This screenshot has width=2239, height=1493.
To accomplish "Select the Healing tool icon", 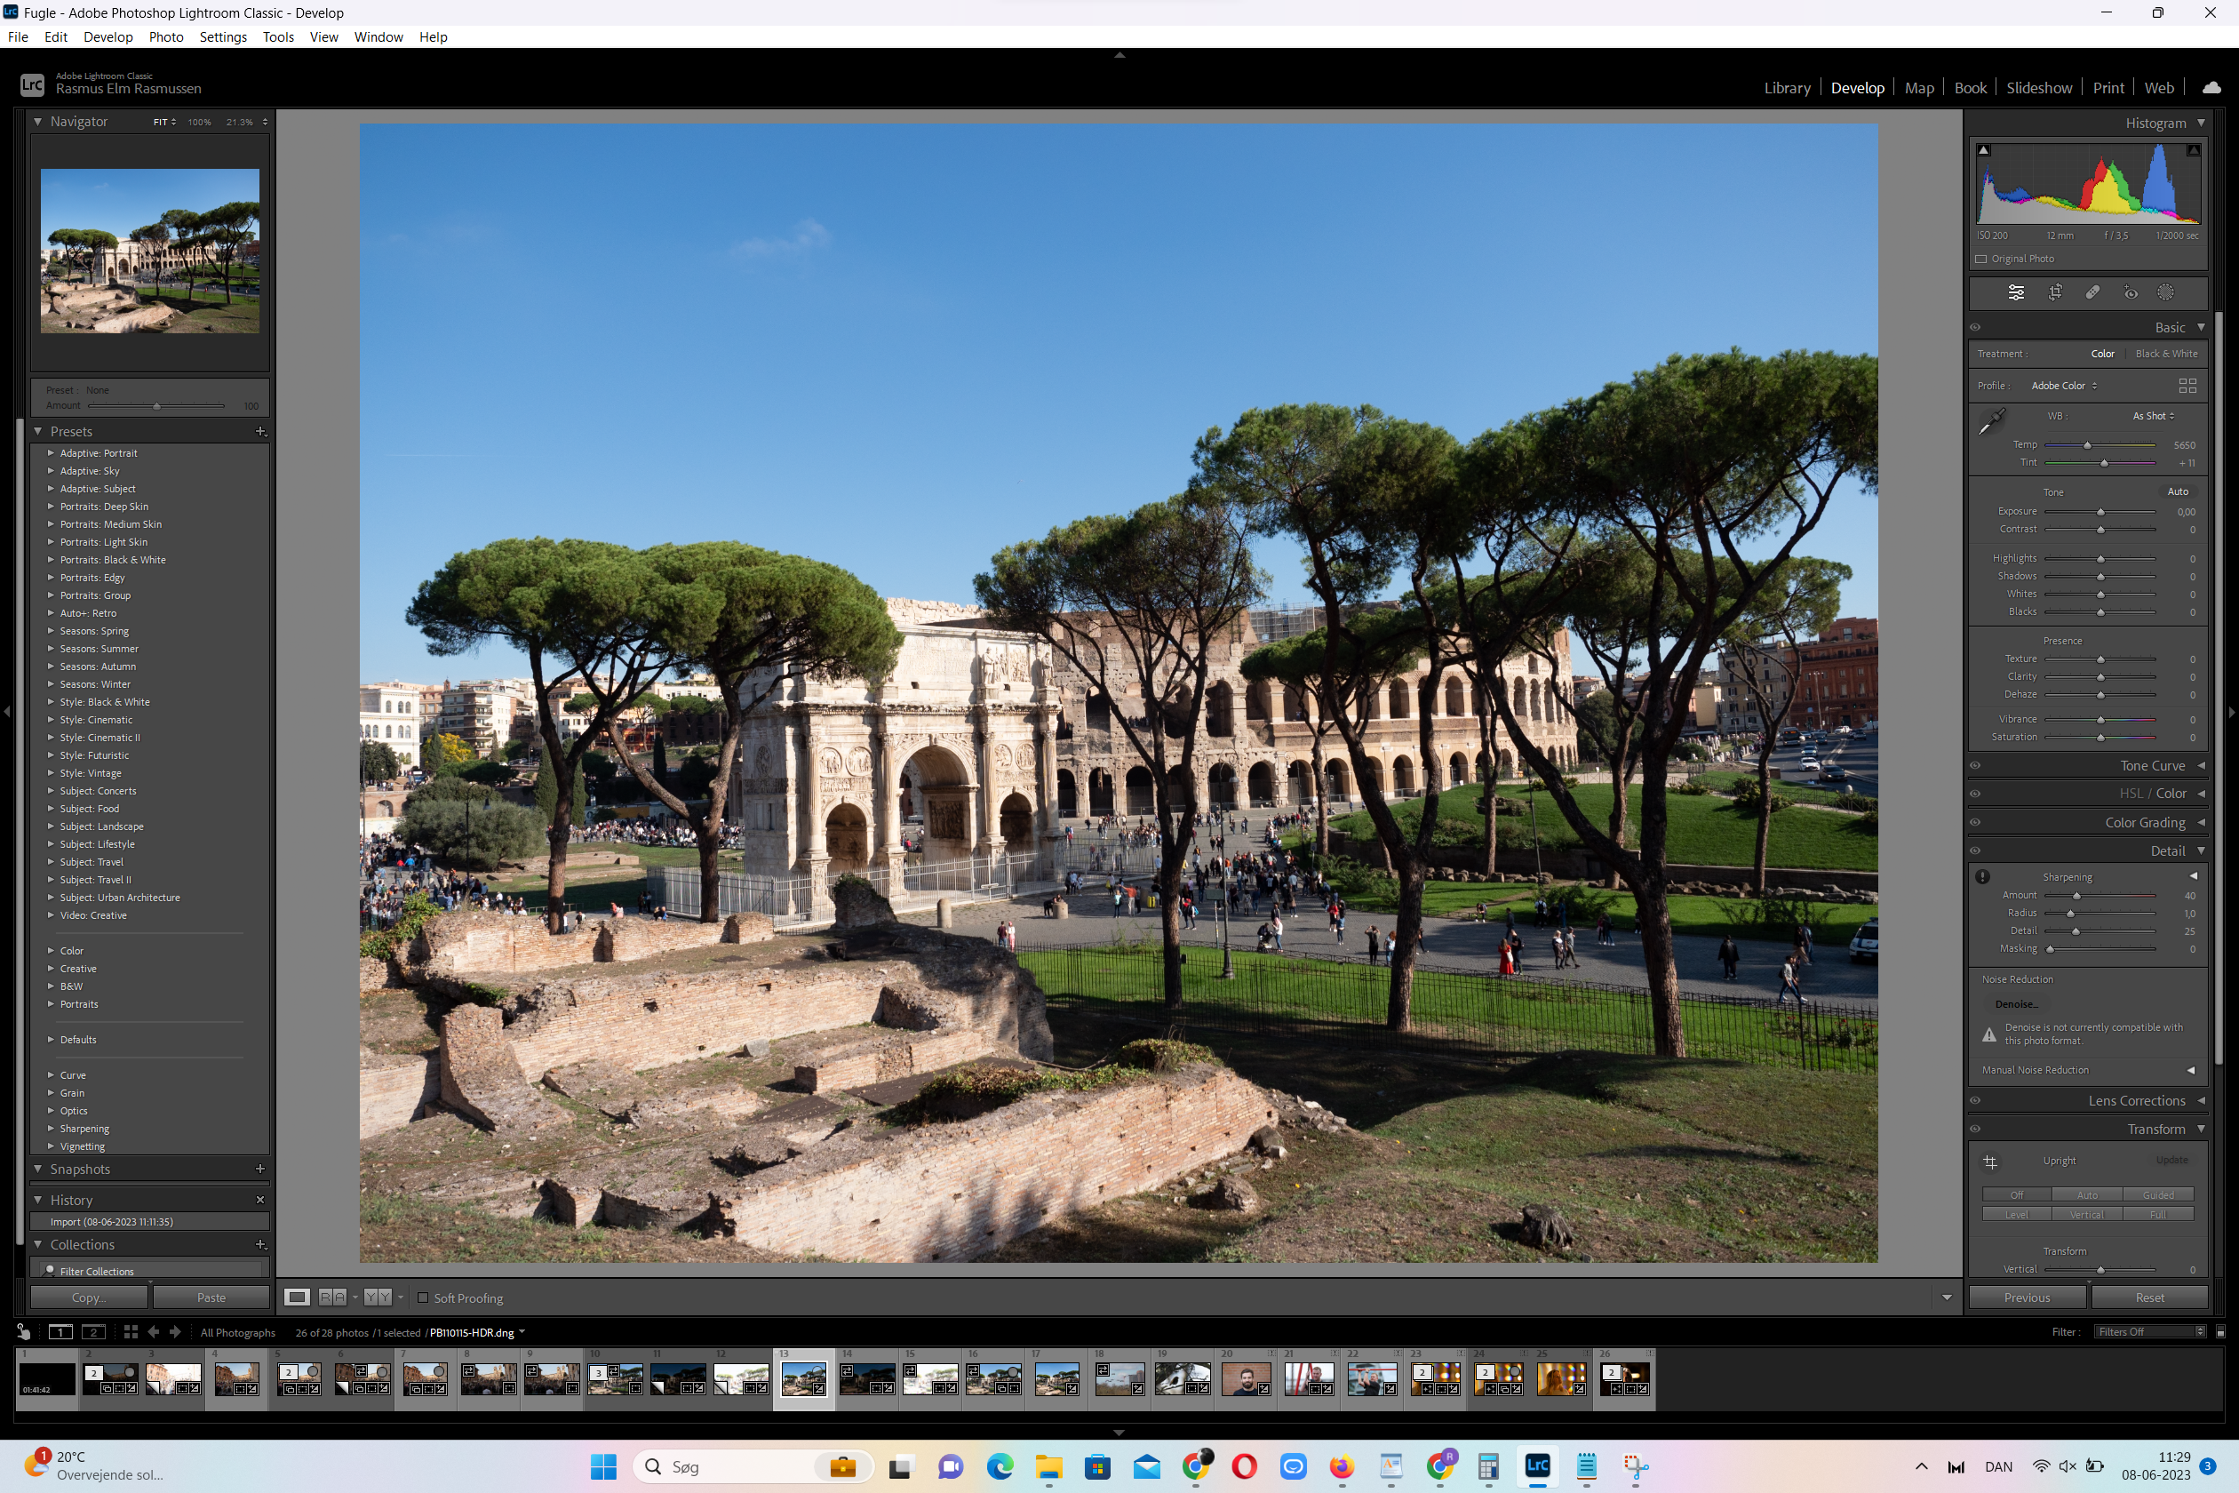I will (2092, 293).
